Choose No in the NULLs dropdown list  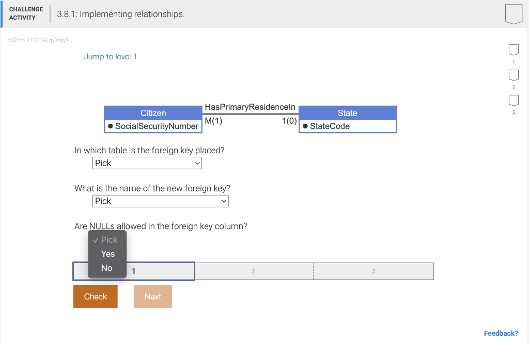[x=106, y=268]
